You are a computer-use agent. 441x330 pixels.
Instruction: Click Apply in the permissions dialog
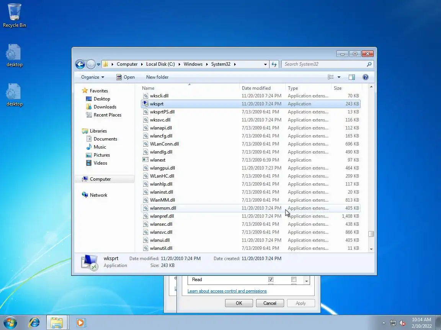[301, 303]
